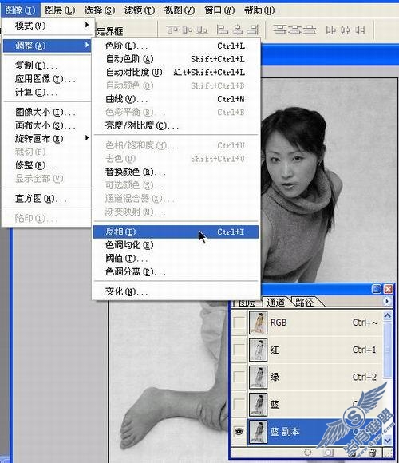The height and width of the screenshot is (463, 399).
Task: Choose 变化(N)... menu entry
Action: (176, 291)
